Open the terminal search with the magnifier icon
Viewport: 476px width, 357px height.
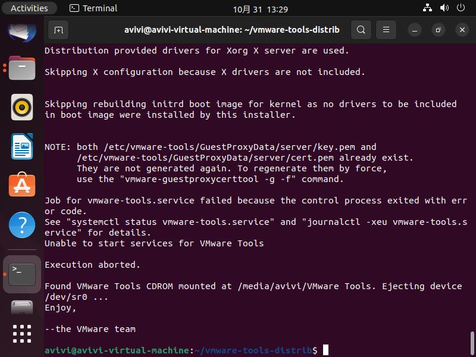click(x=361, y=29)
